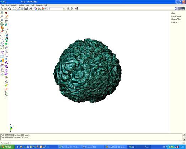Click ChangeZSign in the right panel
Image resolution: width=186 pixels, height=149 pixels.
click(176, 19)
